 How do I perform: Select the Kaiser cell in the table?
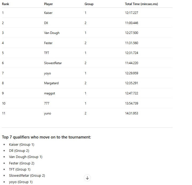pyautogui.click(x=48, y=13)
